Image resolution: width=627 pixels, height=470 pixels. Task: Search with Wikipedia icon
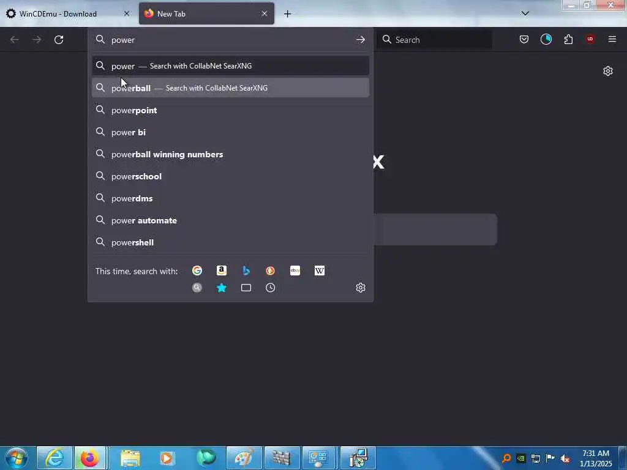point(320,270)
